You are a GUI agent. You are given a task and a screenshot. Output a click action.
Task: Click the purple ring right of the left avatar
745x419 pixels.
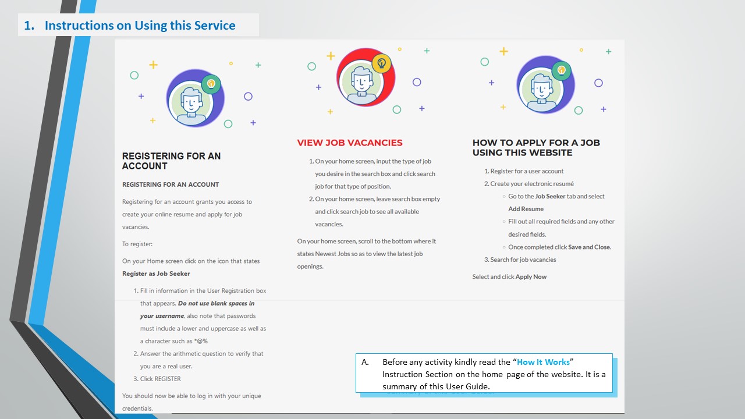coord(248,96)
